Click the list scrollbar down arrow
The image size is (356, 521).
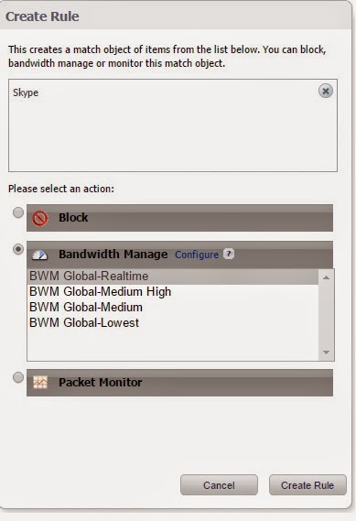point(326,353)
